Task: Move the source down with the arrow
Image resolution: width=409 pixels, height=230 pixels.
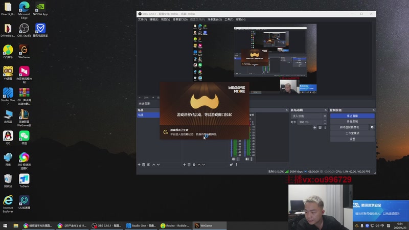Action: [203, 165]
